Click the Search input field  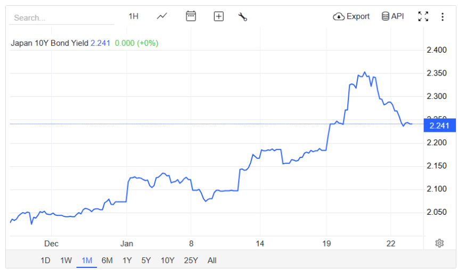(x=61, y=18)
